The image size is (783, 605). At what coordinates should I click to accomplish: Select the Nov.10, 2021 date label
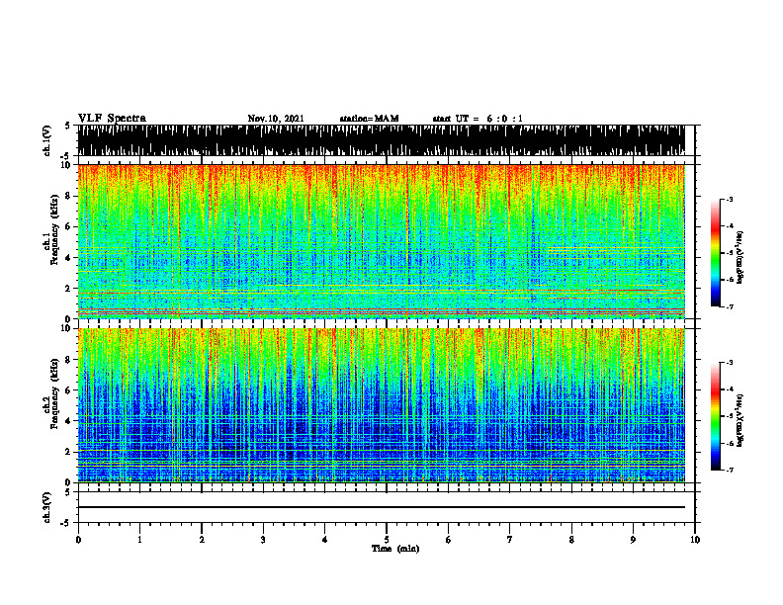pyautogui.click(x=276, y=119)
